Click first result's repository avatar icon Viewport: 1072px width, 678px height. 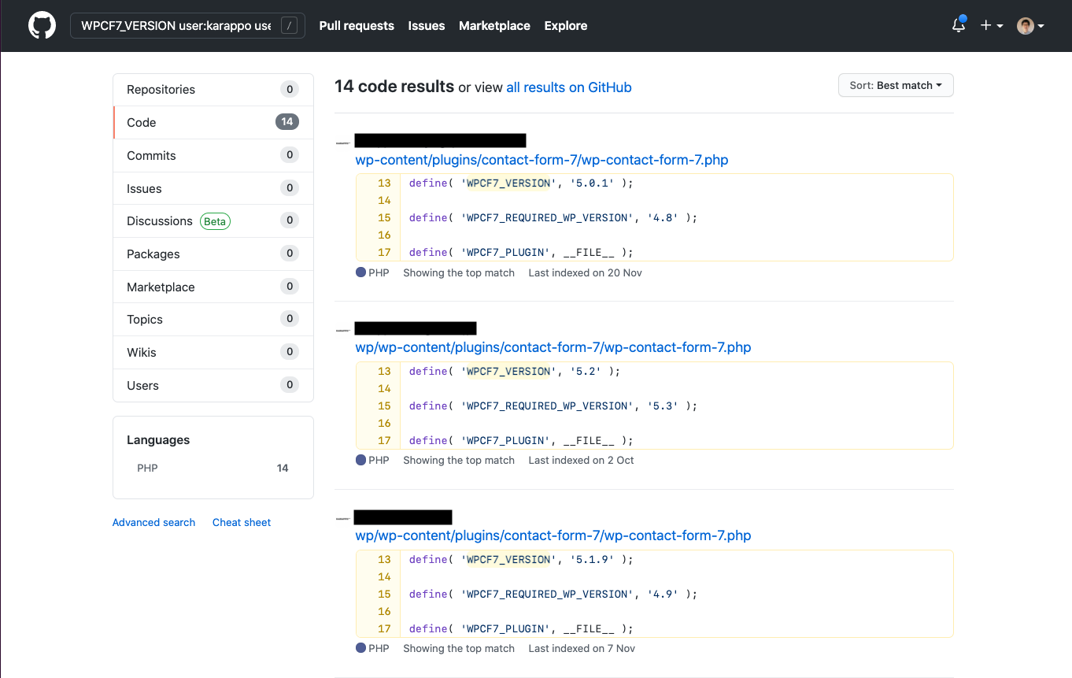pos(342,143)
